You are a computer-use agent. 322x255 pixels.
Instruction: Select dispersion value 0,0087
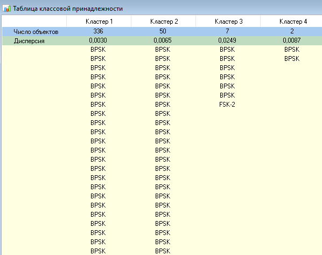292,40
